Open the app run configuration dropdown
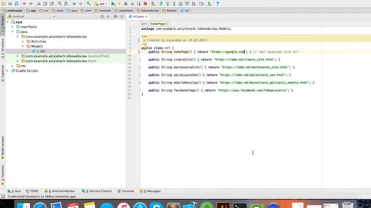This screenshot has width=371, height=208. [101, 3]
